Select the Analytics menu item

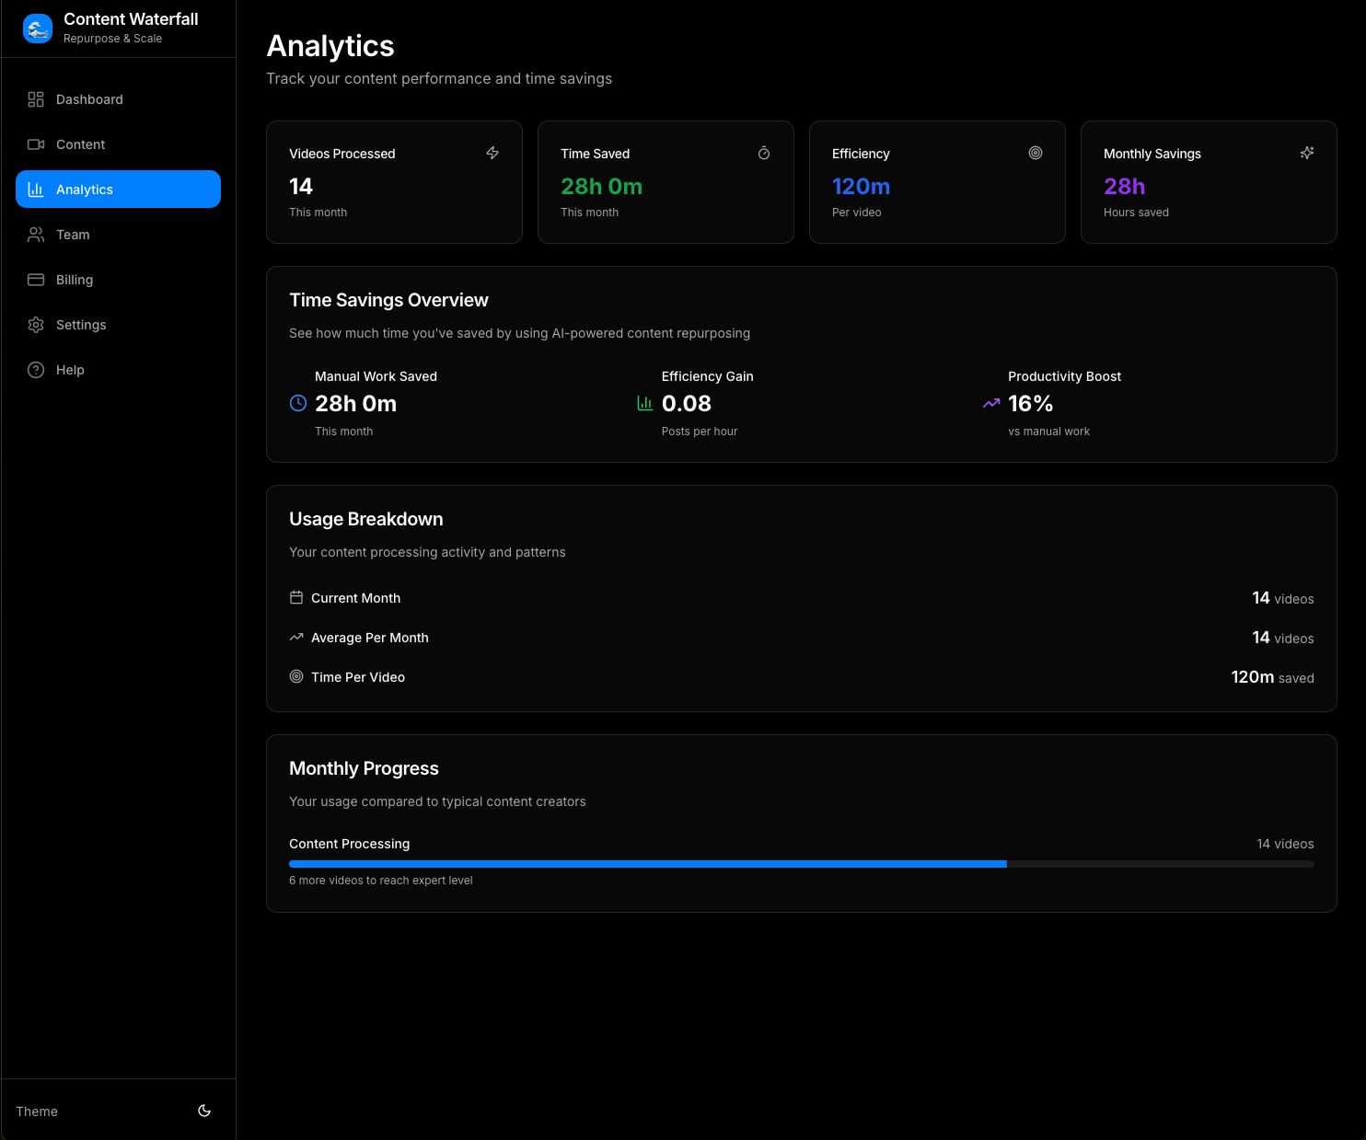118,190
